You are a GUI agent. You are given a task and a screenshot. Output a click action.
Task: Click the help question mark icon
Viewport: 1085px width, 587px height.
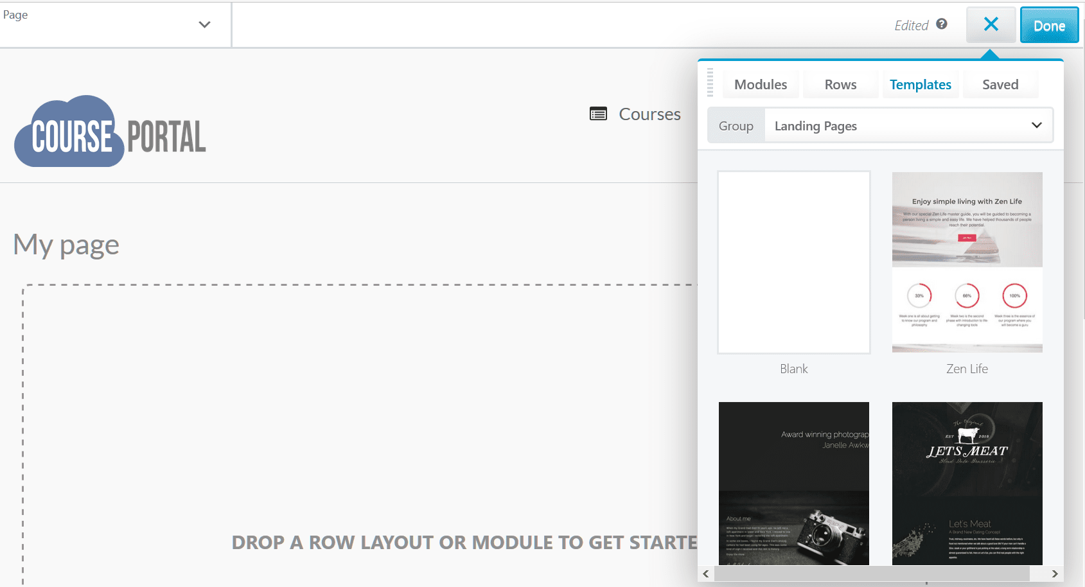(x=942, y=24)
